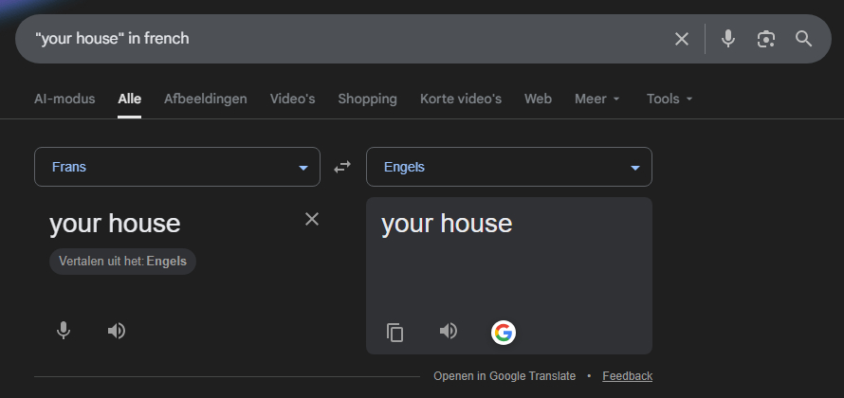
Task: Dictate source text using translation microphone
Action: 64,331
